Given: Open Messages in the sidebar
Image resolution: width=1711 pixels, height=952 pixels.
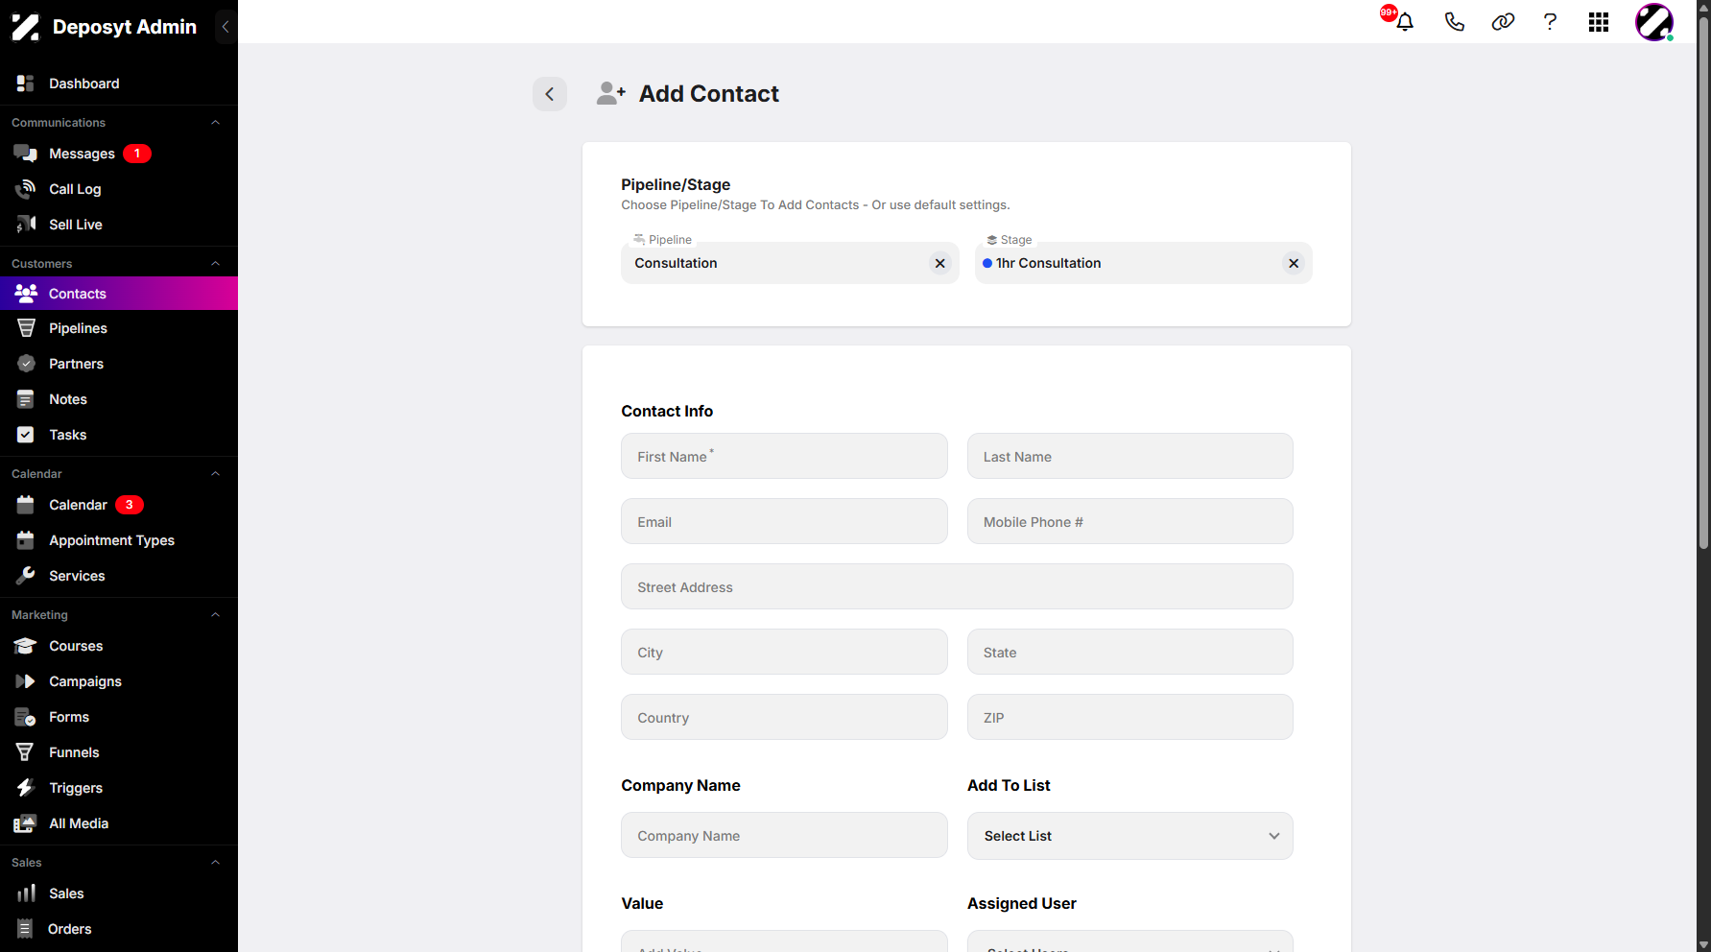Looking at the screenshot, I should pos(119,154).
